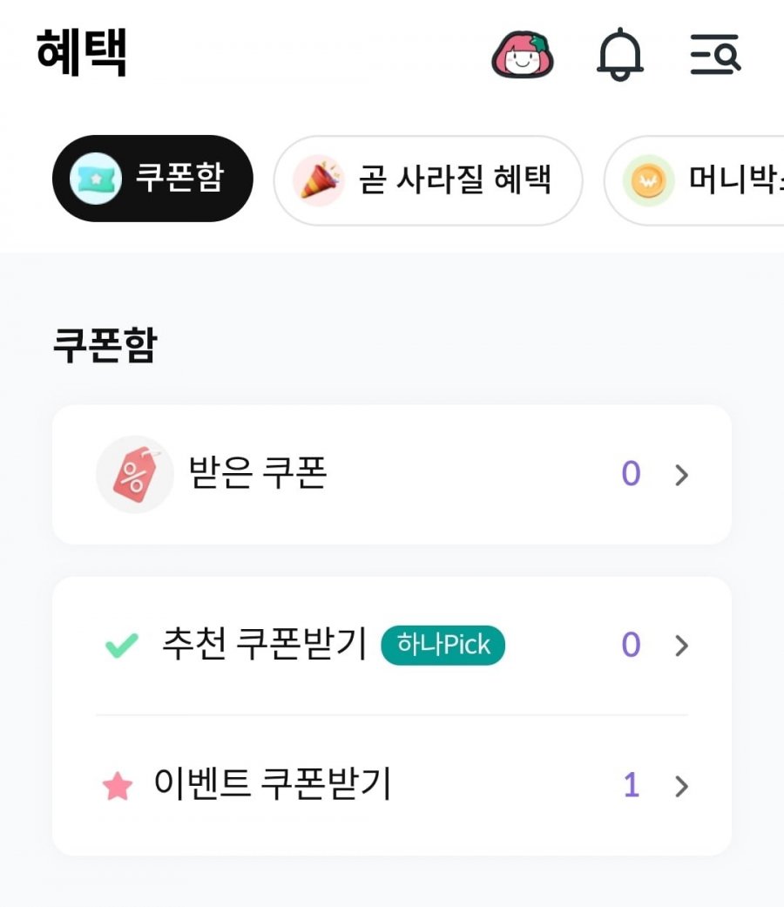The image size is (784, 907).
Task: Open the menu search icon
Action: tap(716, 54)
